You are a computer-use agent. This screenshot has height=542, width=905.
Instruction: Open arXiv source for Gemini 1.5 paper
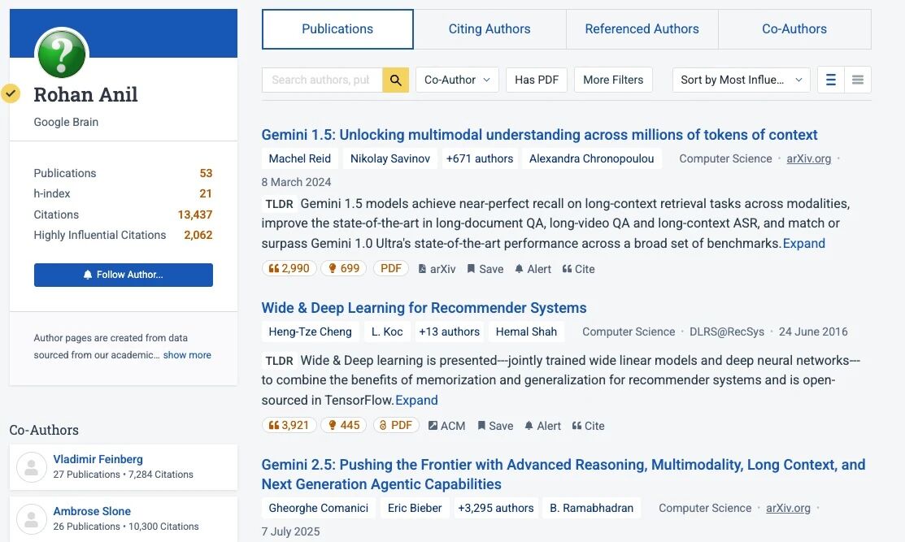click(437, 269)
